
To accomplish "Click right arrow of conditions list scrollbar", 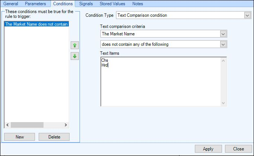I will [65, 125].
